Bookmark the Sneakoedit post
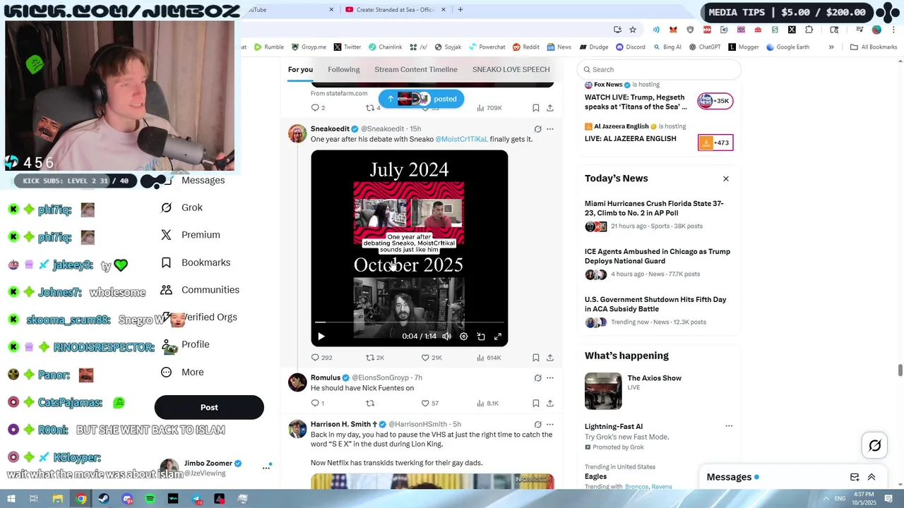The height and width of the screenshot is (508, 904). tap(536, 358)
